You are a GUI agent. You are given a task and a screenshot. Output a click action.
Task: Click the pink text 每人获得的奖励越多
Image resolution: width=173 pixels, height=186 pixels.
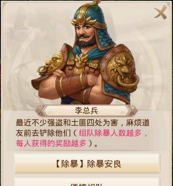[x=51, y=143]
